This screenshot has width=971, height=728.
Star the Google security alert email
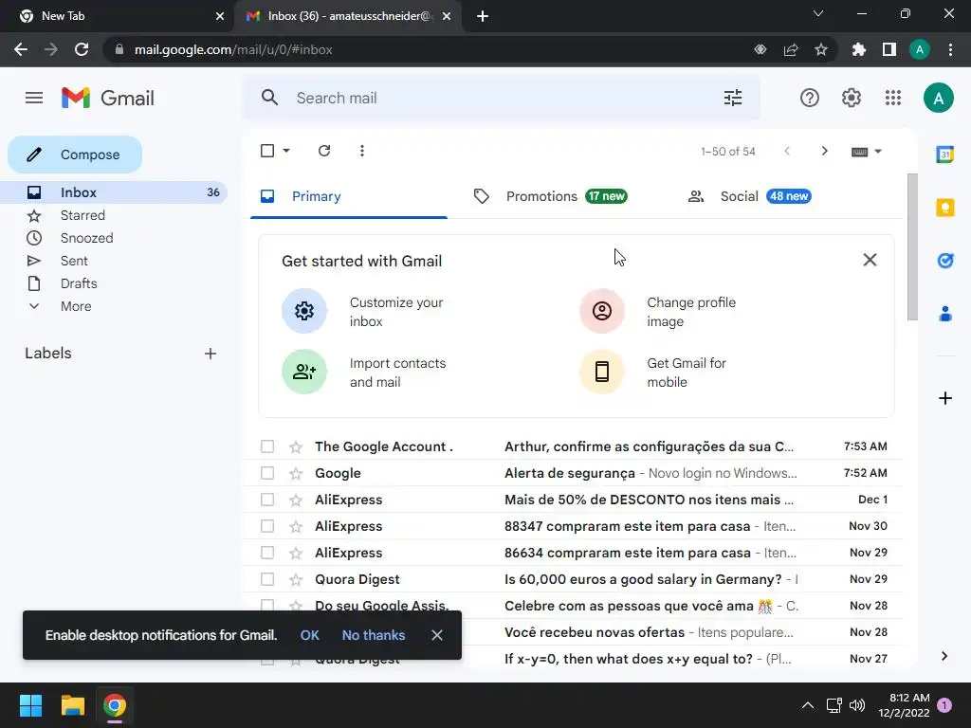296,474
